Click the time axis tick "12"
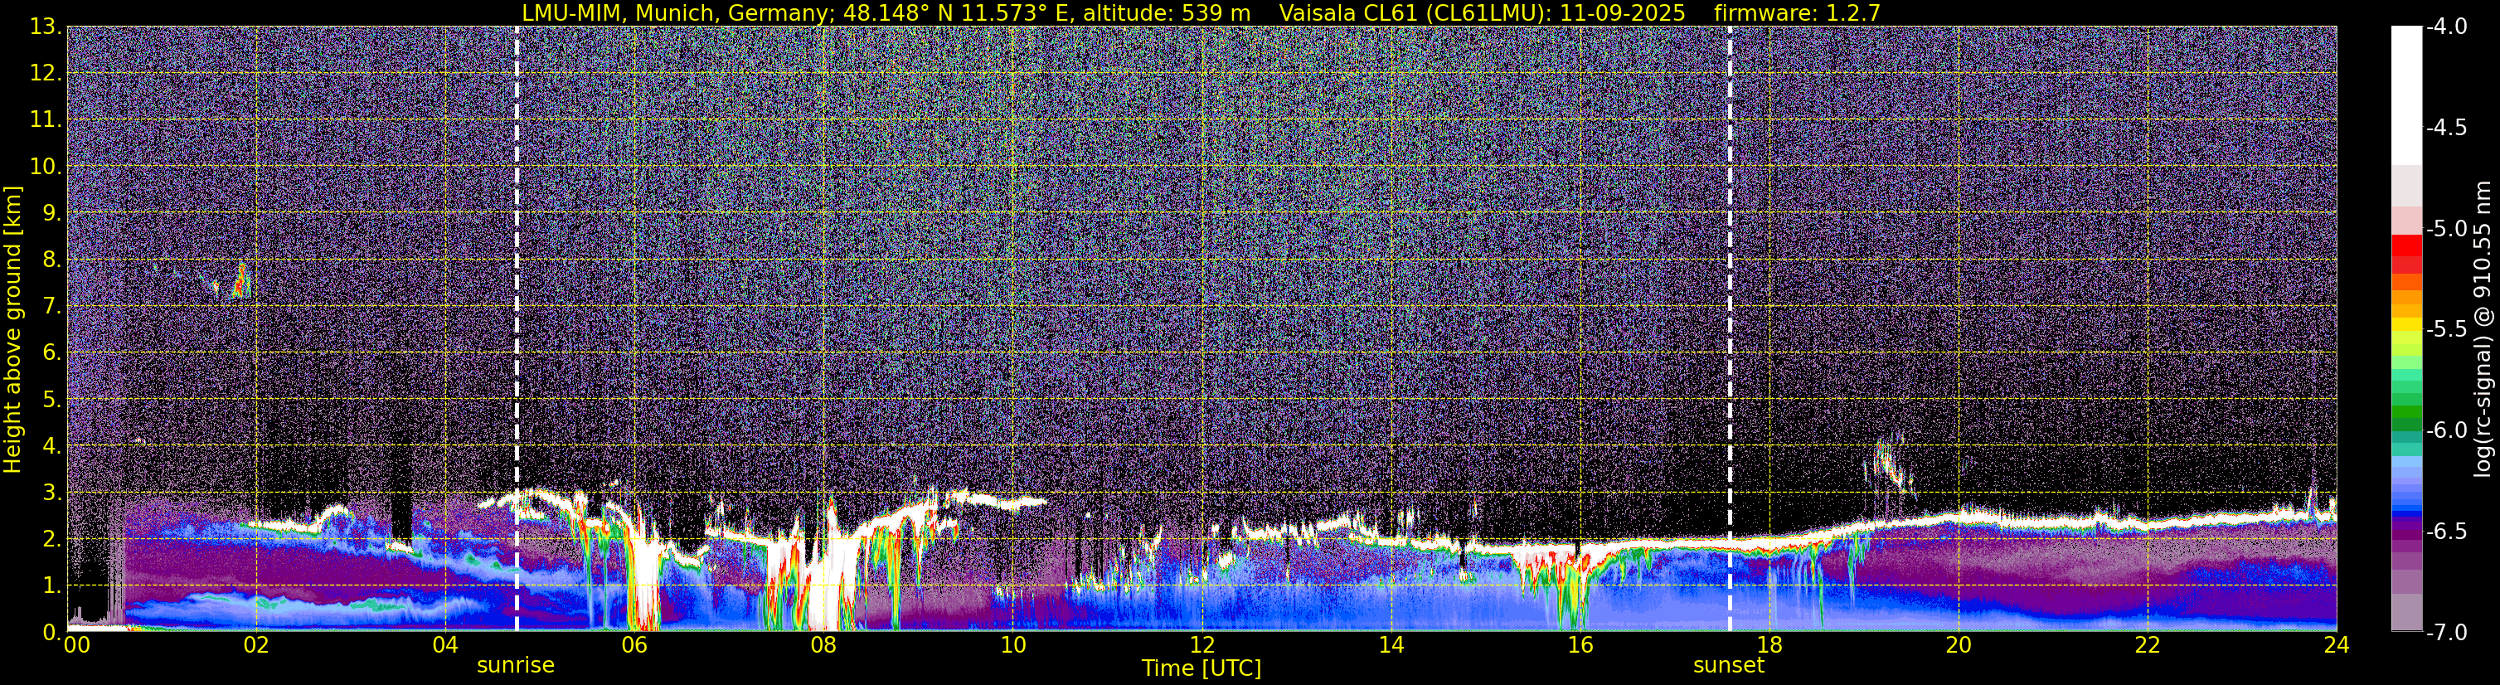Image resolution: width=2500 pixels, height=685 pixels. [x=1202, y=645]
